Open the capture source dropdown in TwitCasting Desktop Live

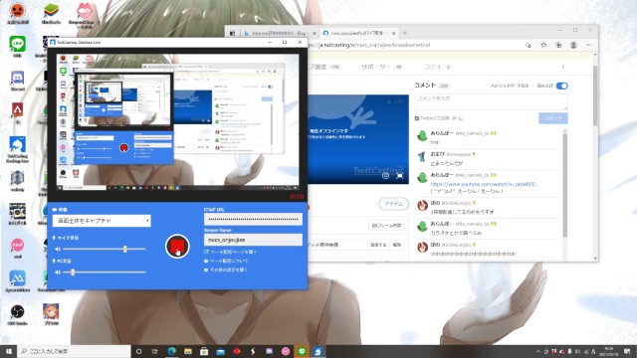point(102,221)
